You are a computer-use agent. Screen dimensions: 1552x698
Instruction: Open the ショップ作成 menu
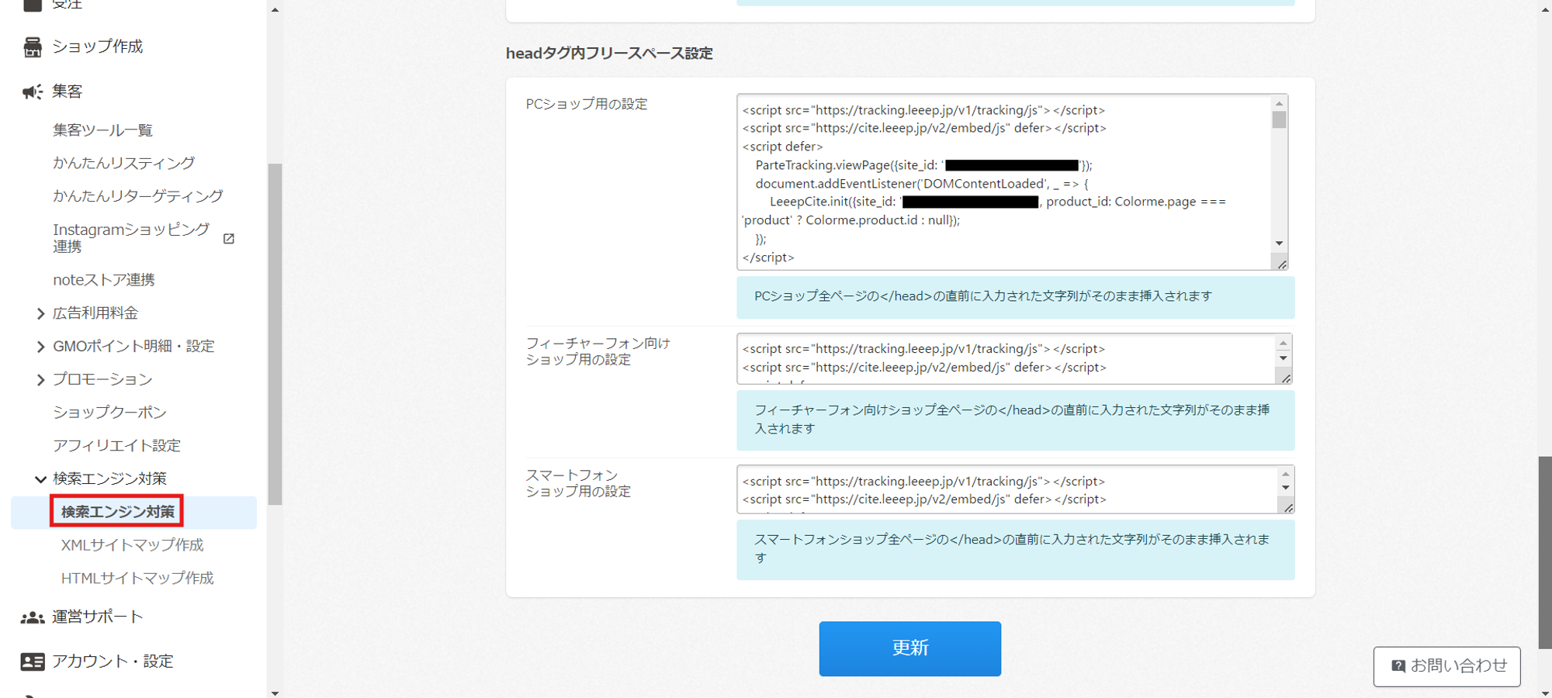coord(98,47)
